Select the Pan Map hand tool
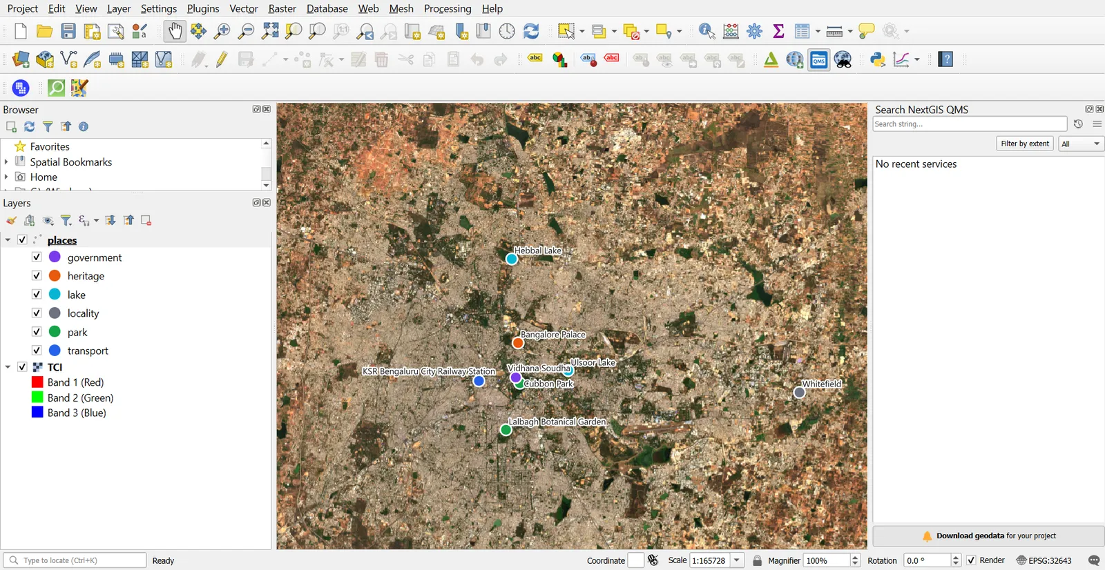The image size is (1105, 570). pyautogui.click(x=175, y=31)
